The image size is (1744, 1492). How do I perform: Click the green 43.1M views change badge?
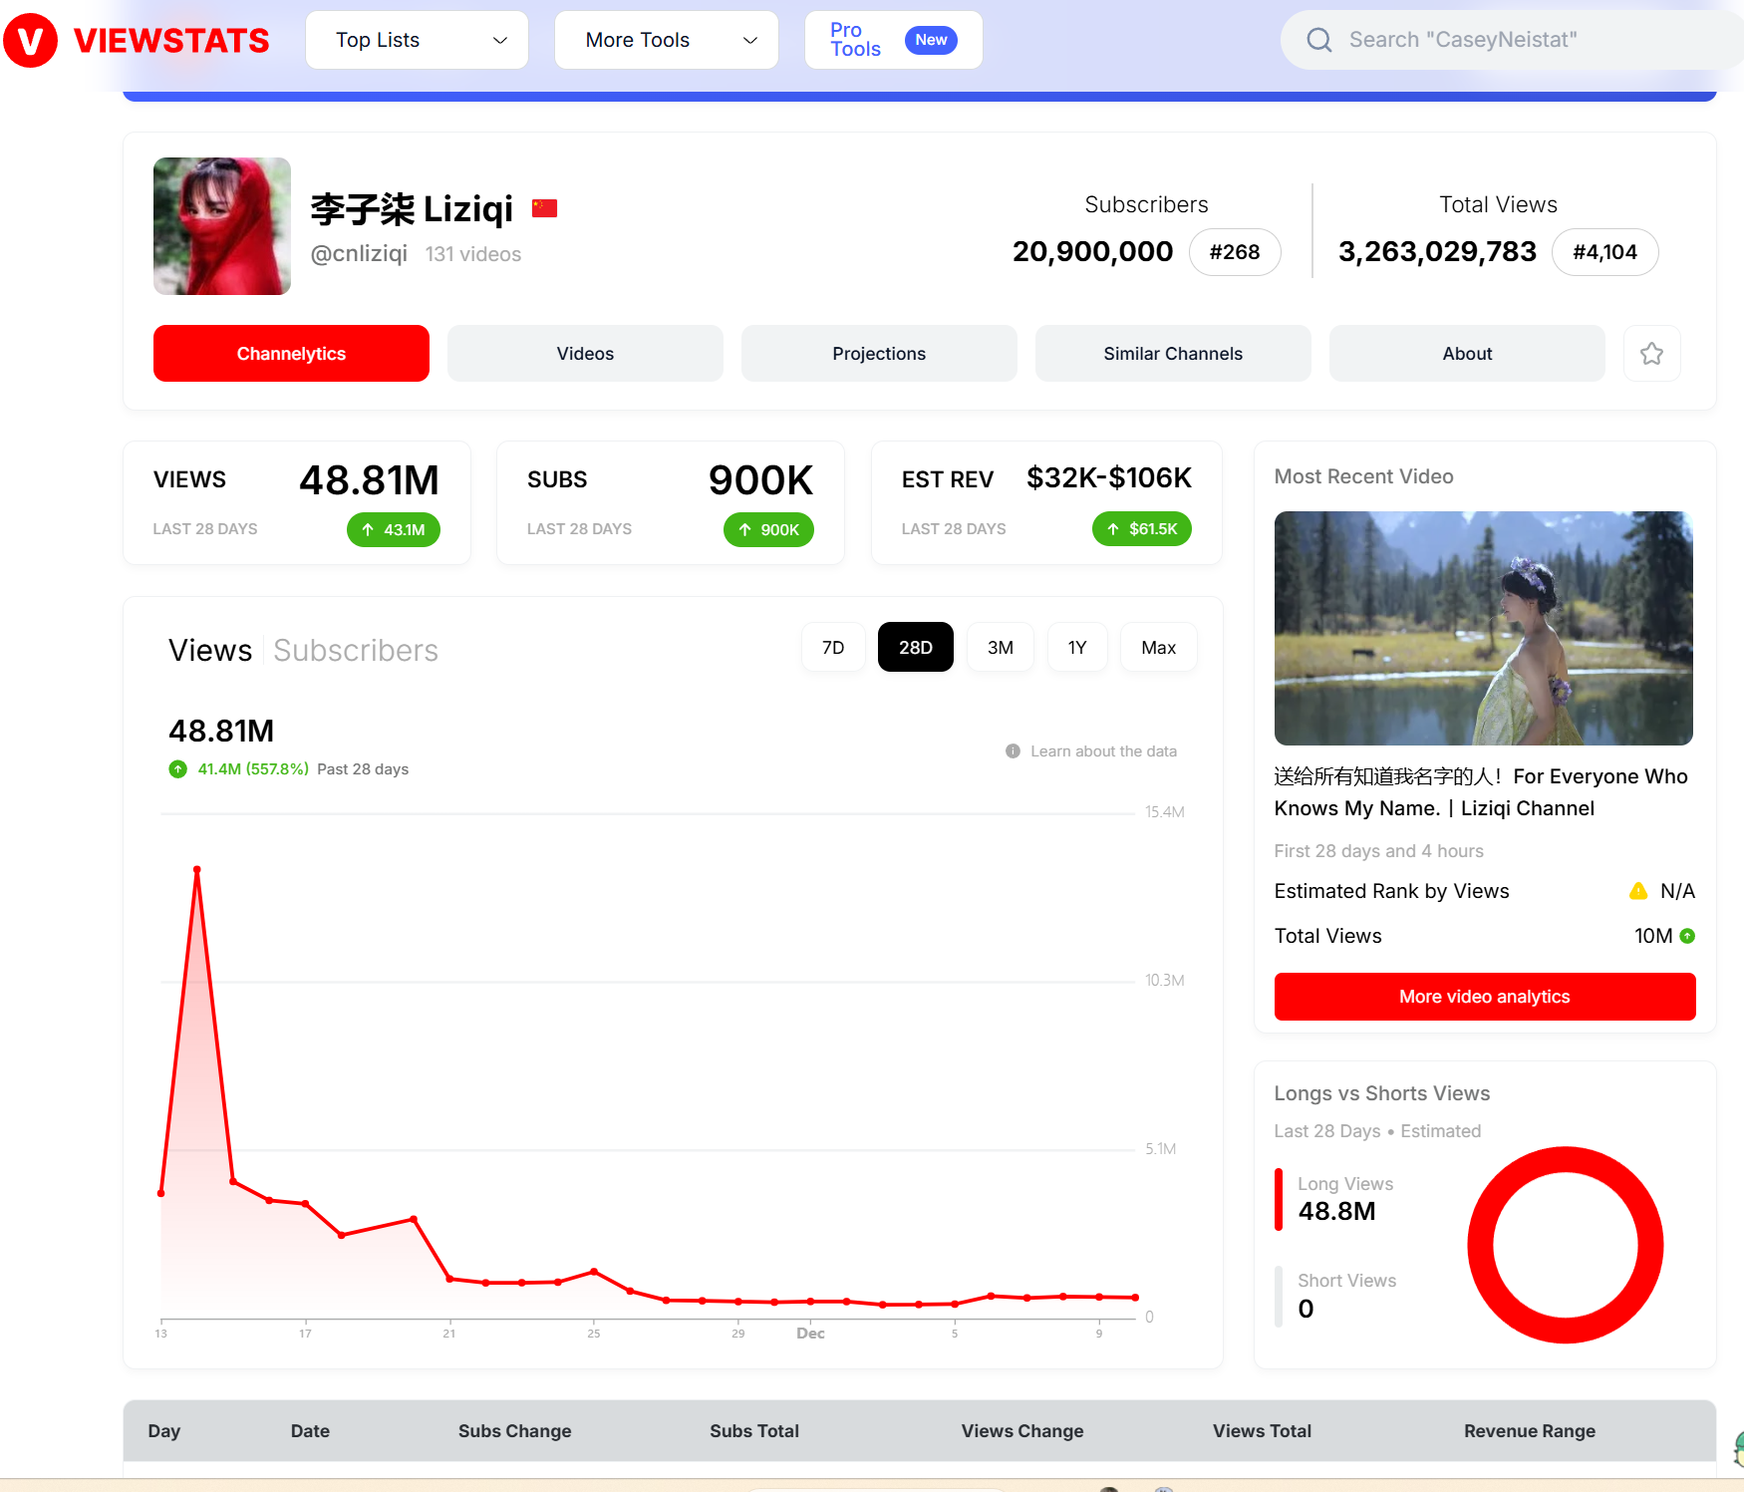[394, 529]
